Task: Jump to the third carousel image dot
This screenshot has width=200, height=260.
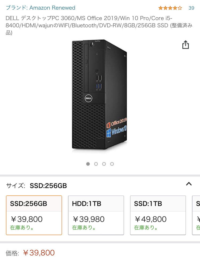Action: (104, 164)
